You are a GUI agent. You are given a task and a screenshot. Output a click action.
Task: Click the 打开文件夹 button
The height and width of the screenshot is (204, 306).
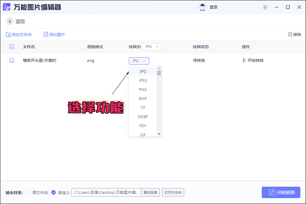[173, 193]
